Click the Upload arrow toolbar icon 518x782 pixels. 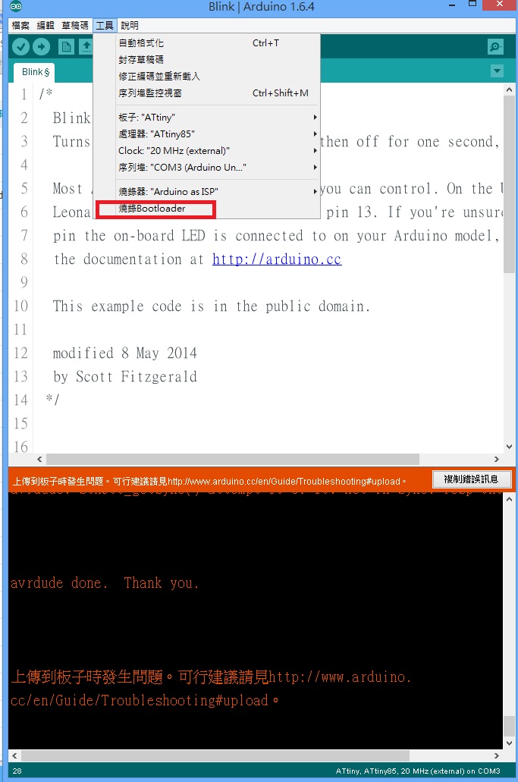[42, 47]
